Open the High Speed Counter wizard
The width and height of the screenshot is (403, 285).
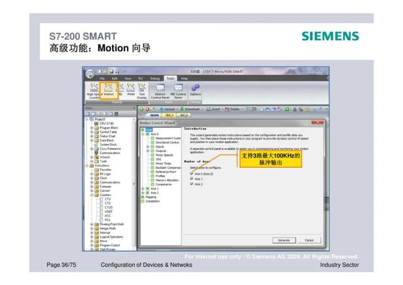(94, 91)
